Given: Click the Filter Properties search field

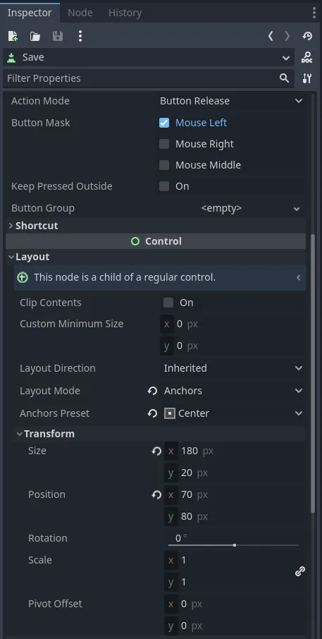Looking at the screenshot, I should pyautogui.click(x=148, y=78).
